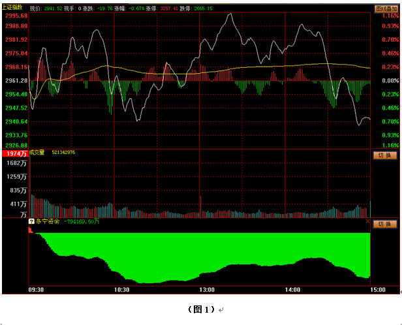Click the 2954.40 price axis label
This screenshot has height=325, width=402.
[16, 94]
